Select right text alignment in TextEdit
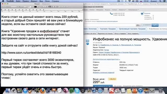167x94 pixels. point(55,7)
